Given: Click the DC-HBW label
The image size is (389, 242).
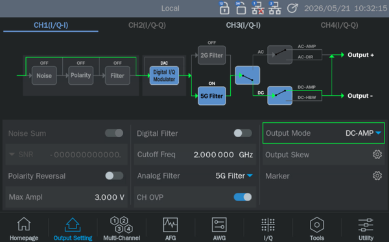Looking at the screenshot, I should (x=307, y=98).
